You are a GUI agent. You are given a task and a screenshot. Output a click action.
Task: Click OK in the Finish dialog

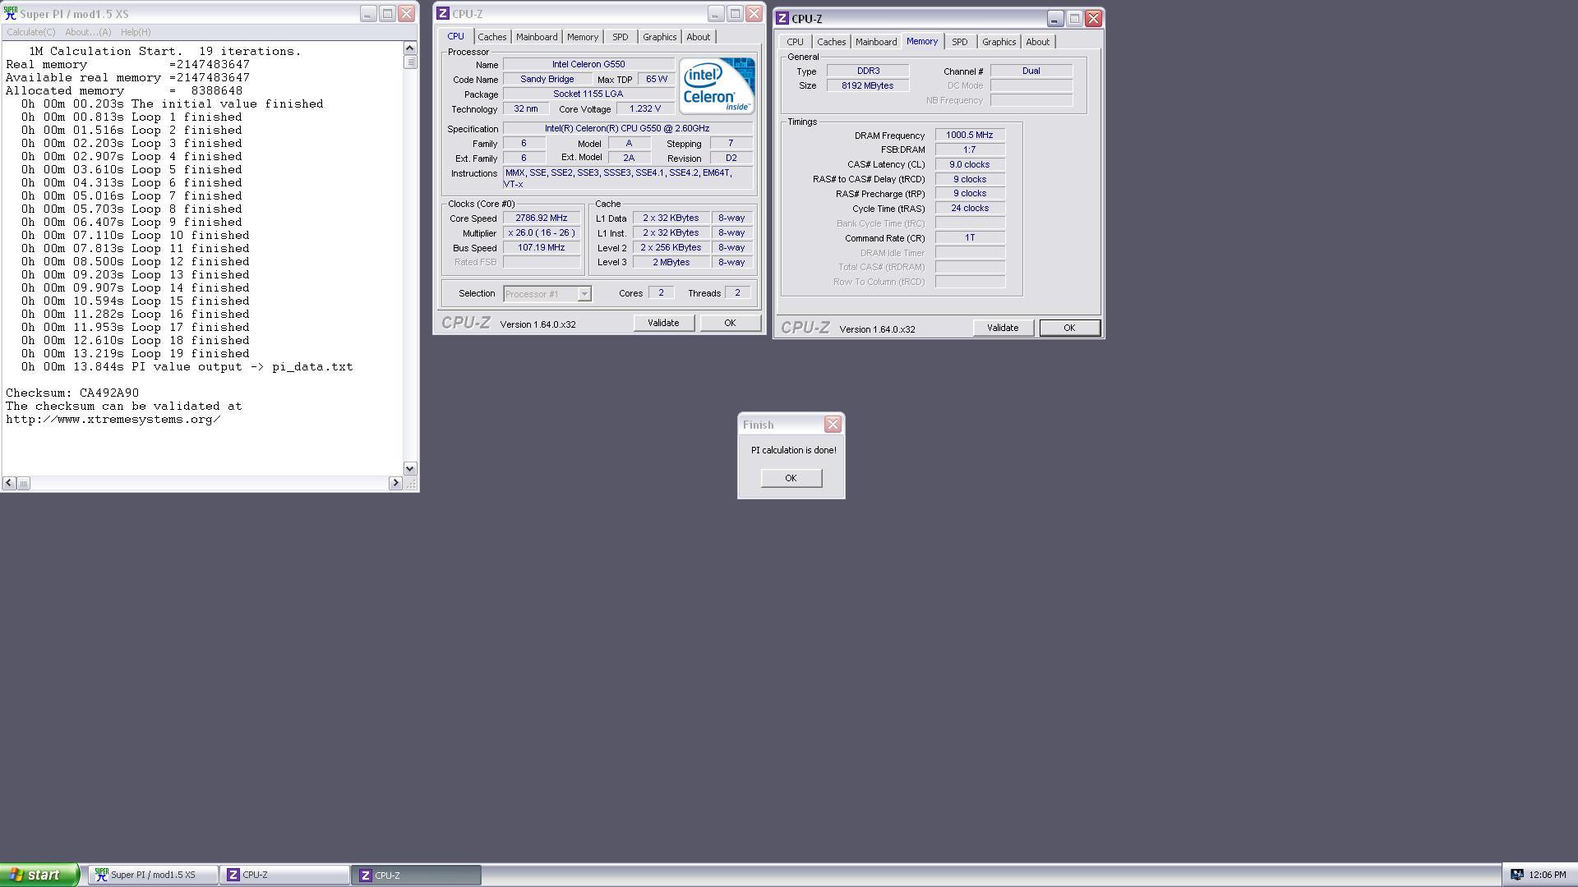click(x=791, y=478)
